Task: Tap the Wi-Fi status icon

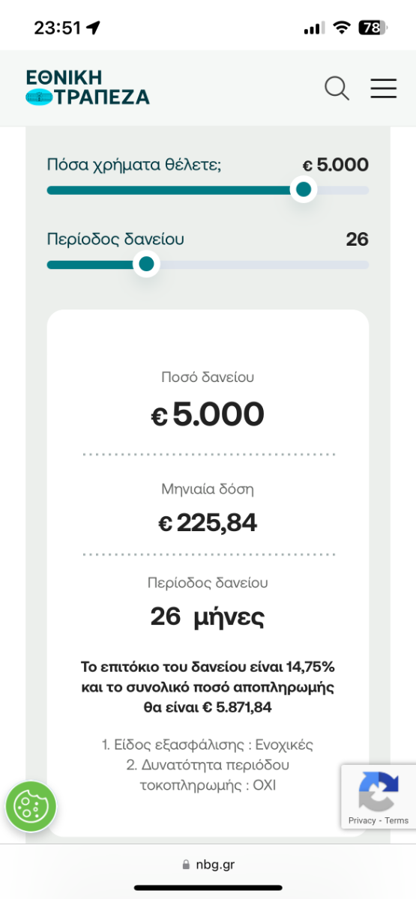Action: point(342,28)
